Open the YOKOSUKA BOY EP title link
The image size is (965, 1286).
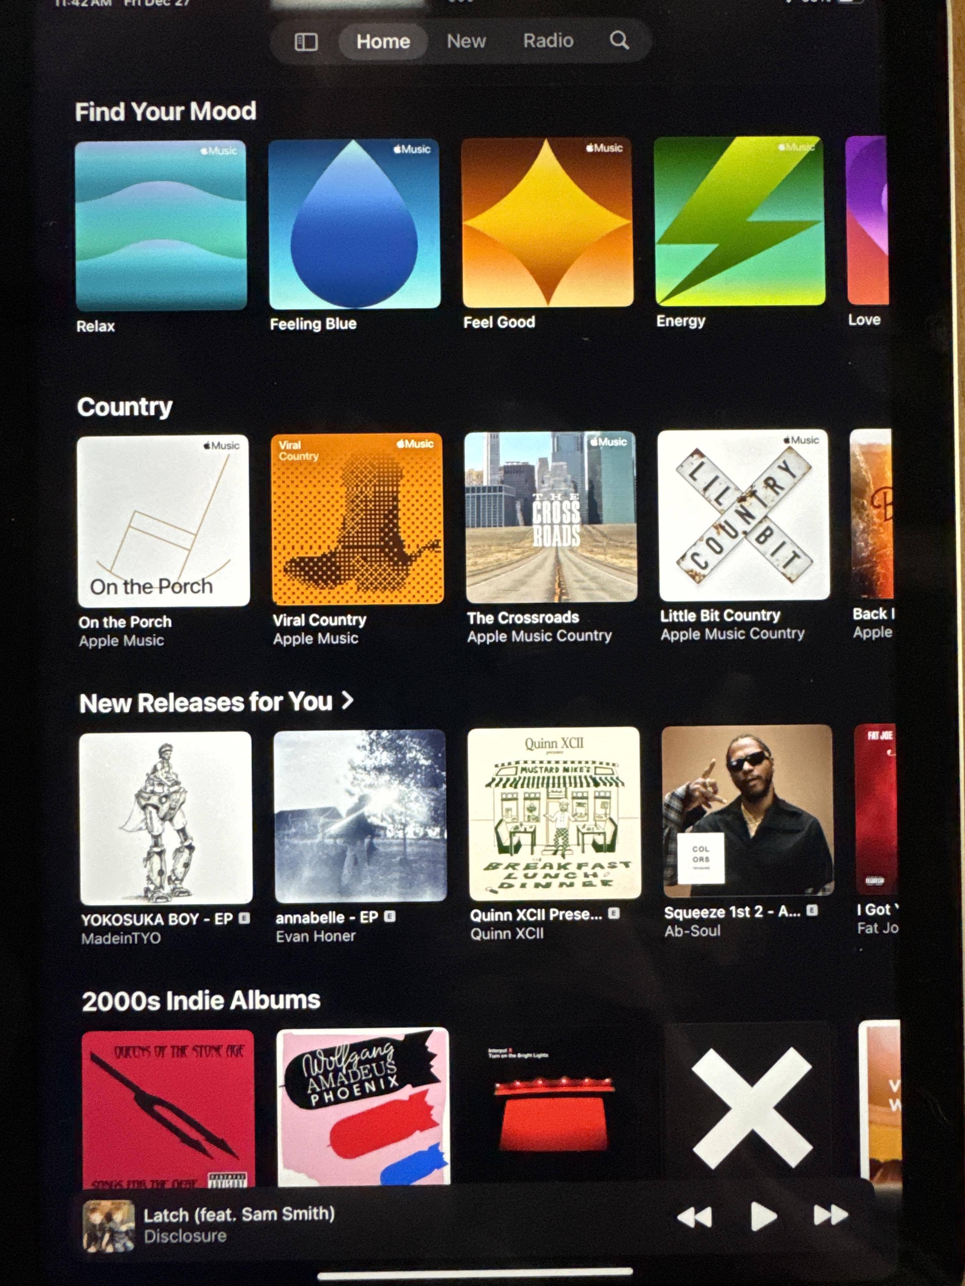point(157,920)
